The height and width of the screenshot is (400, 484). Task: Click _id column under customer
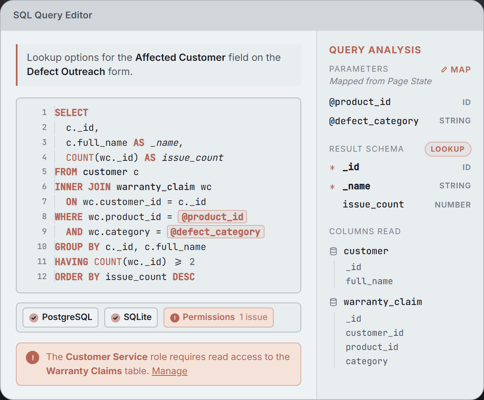[x=353, y=267]
